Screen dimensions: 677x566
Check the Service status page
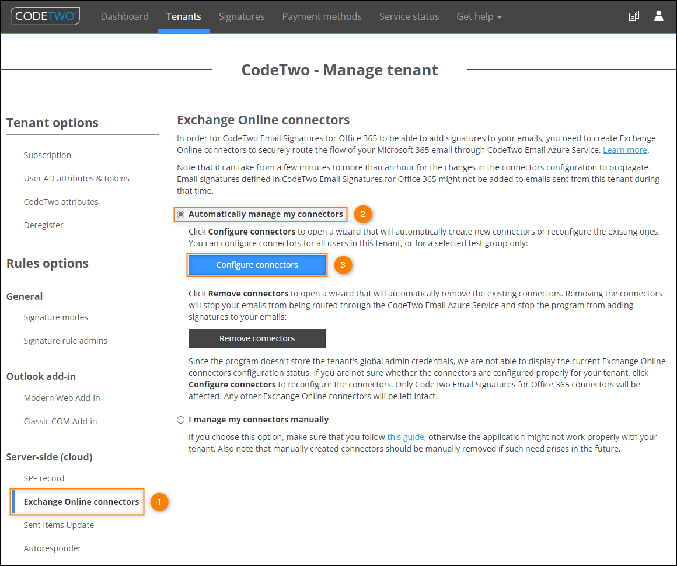(409, 16)
